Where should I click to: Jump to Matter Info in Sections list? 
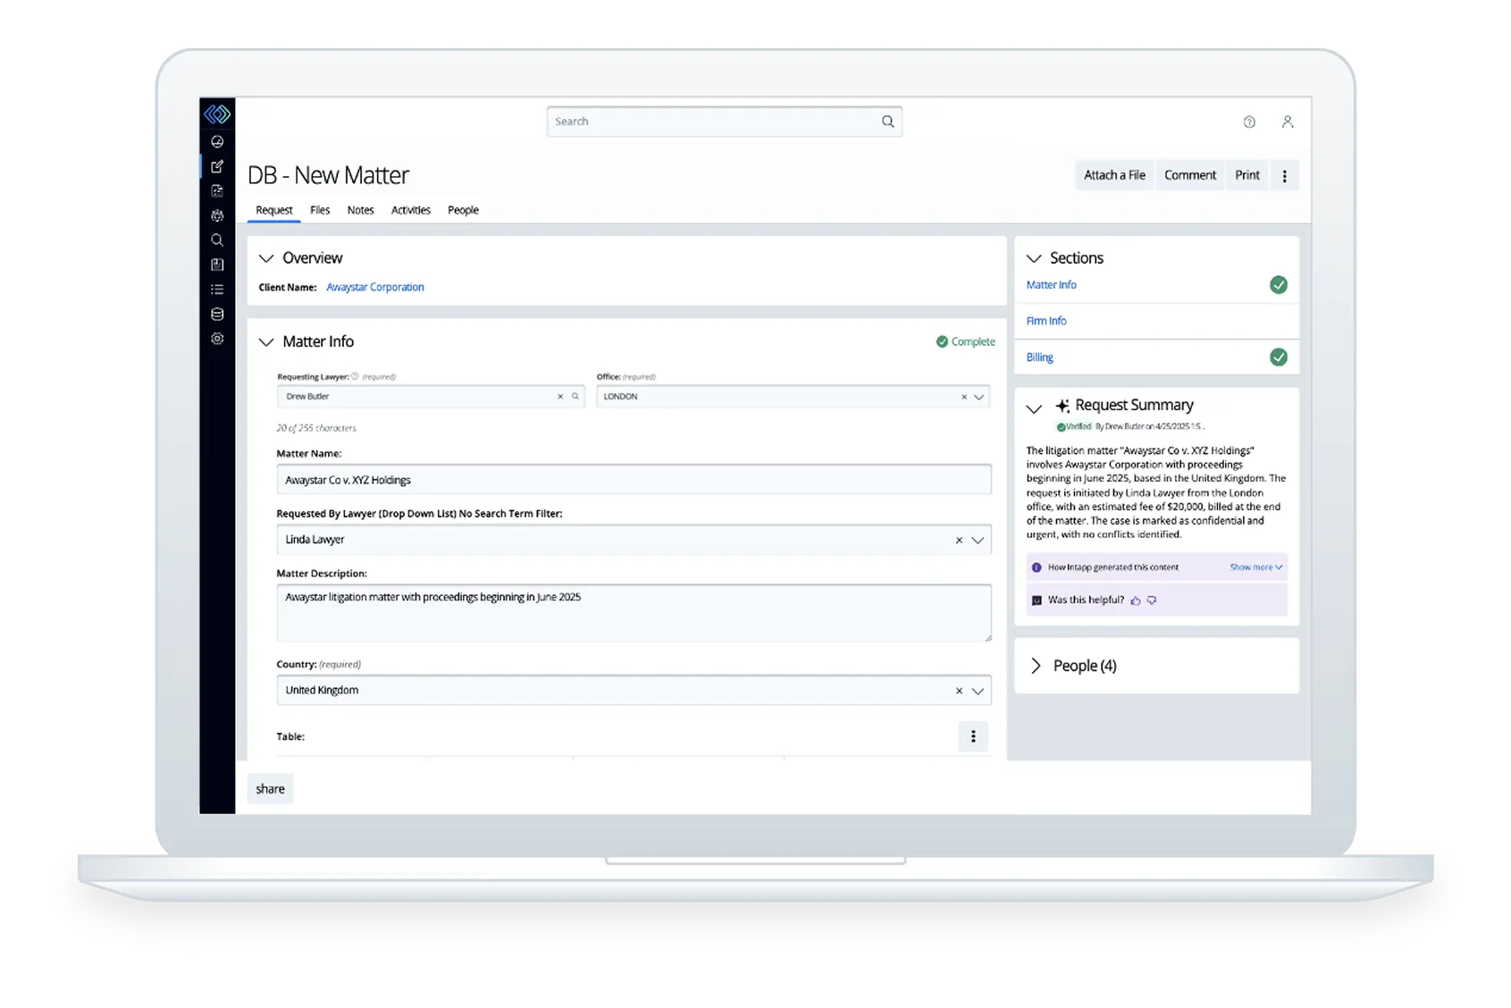(1051, 285)
